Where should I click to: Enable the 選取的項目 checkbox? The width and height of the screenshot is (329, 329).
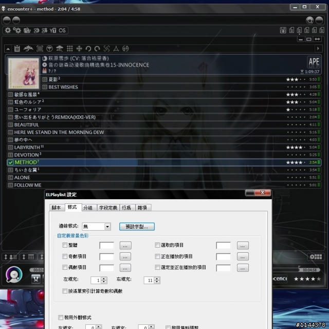pyautogui.click(x=157, y=245)
